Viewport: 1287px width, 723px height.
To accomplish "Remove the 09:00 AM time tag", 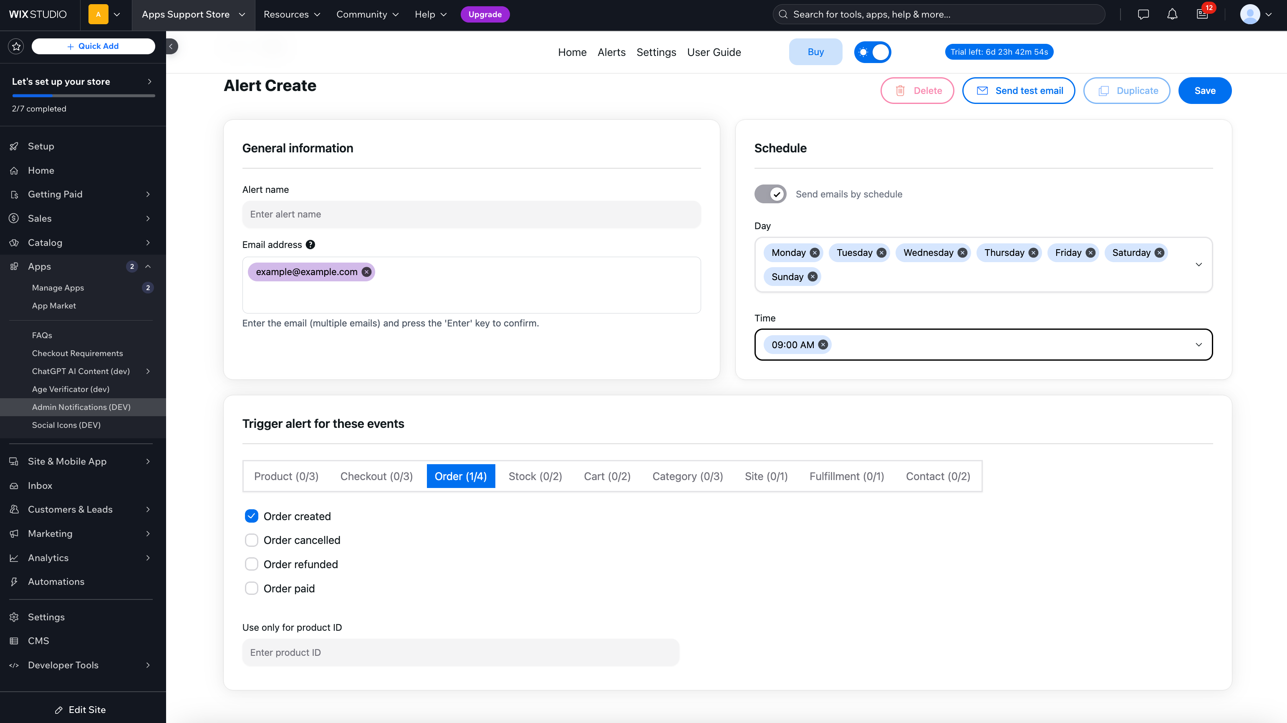I will click(x=823, y=345).
